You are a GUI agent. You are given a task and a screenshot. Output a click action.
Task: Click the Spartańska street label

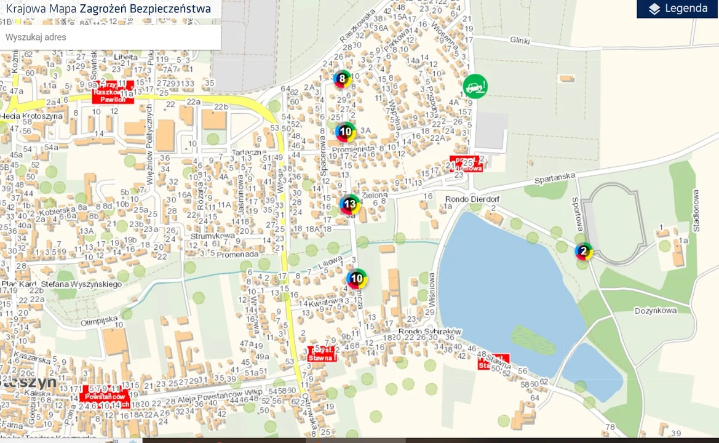[x=555, y=178]
